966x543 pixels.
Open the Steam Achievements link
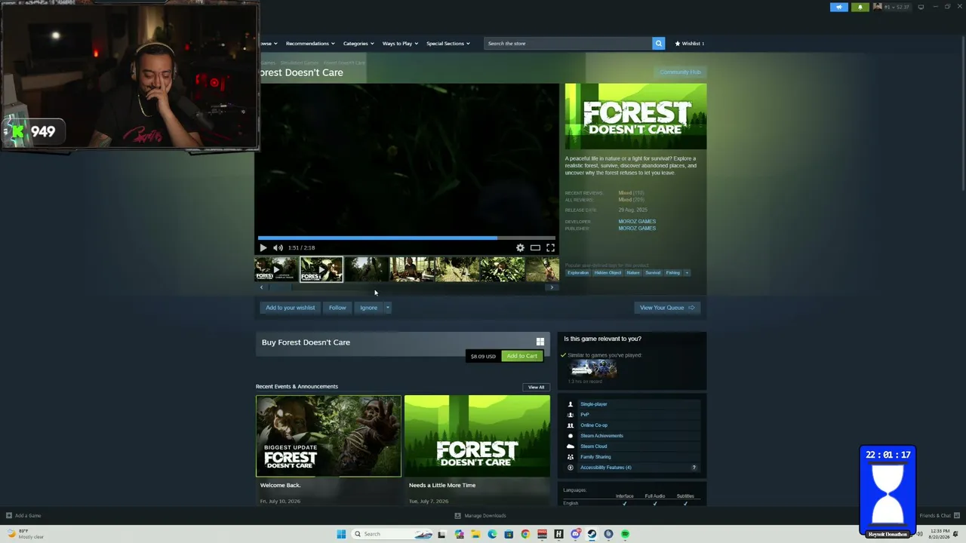pos(601,436)
